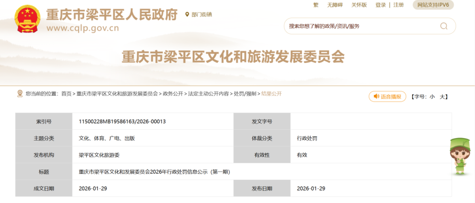Click the current-location pin icon in breadcrumb
The height and width of the screenshot is (203, 475).
click(x=20, y=94)
